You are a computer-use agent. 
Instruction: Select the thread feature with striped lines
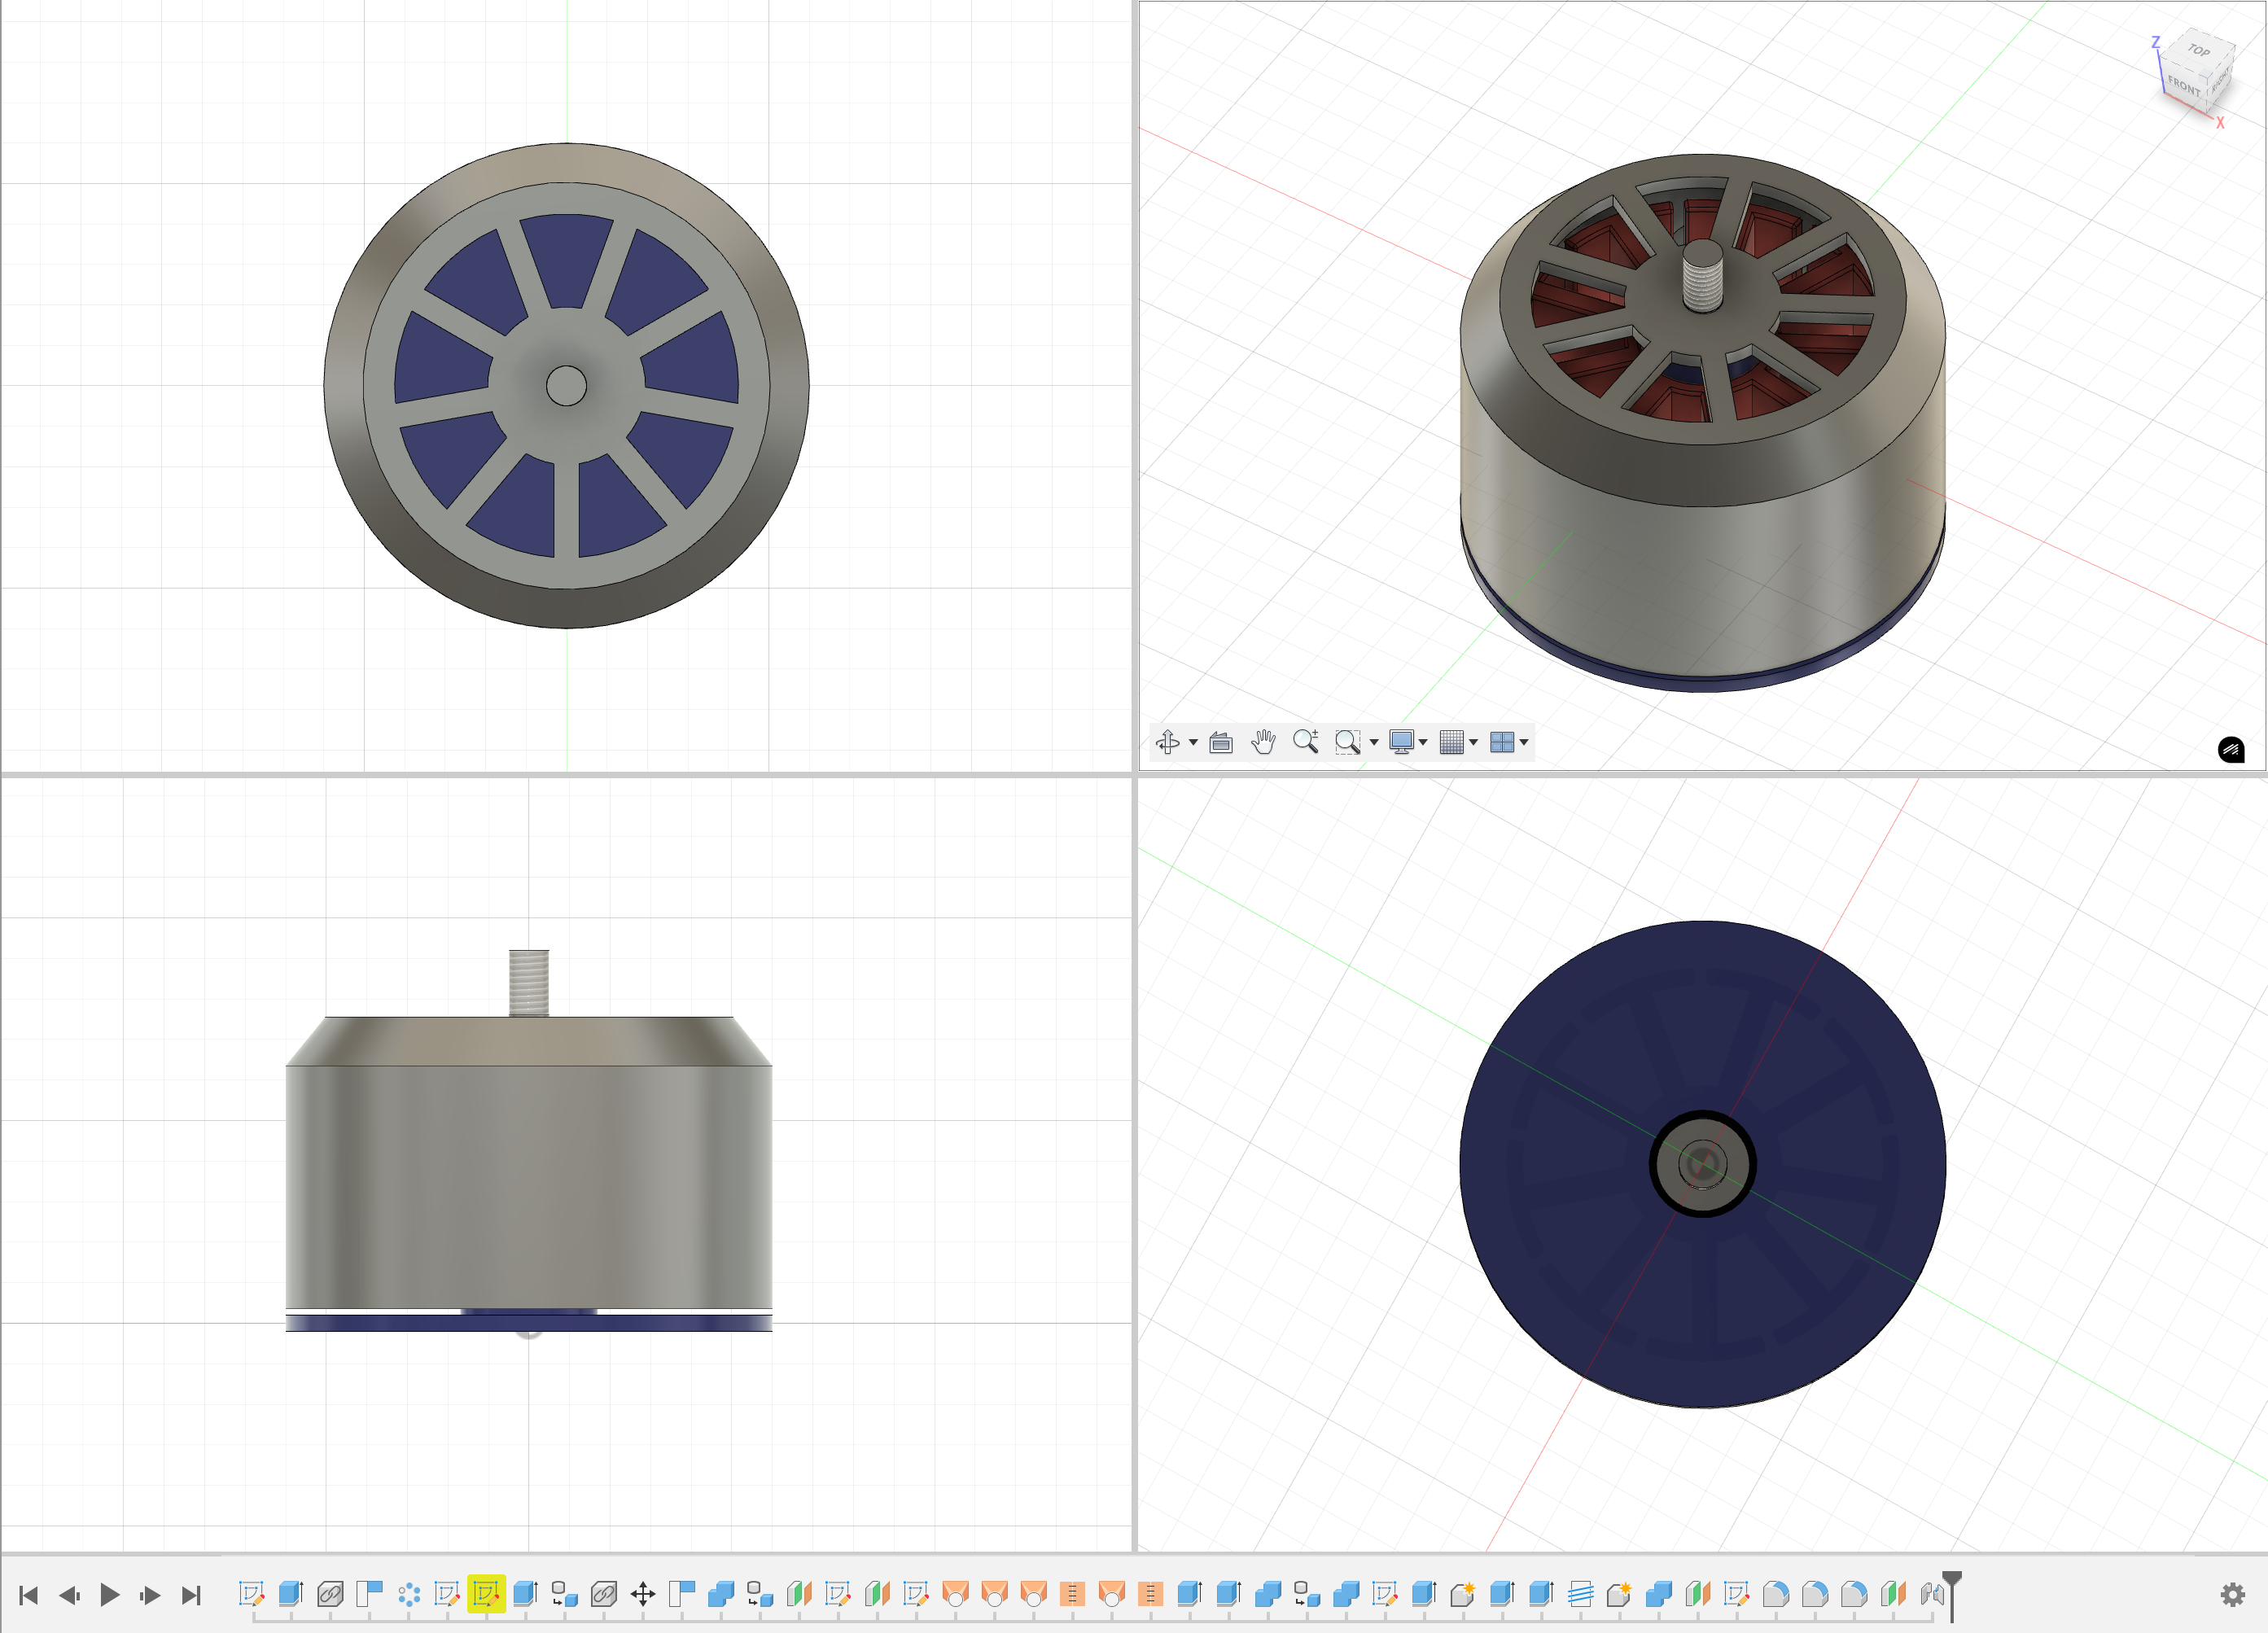(1580, 1593)
